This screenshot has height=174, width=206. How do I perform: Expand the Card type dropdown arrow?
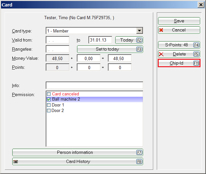pos(139,31)
